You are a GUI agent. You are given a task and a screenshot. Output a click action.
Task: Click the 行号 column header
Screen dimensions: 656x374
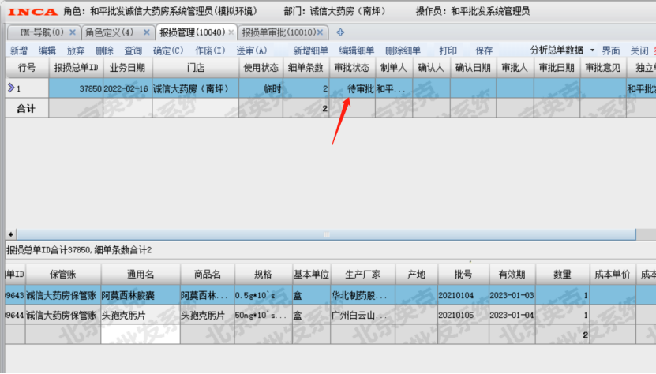pos(27,68)
